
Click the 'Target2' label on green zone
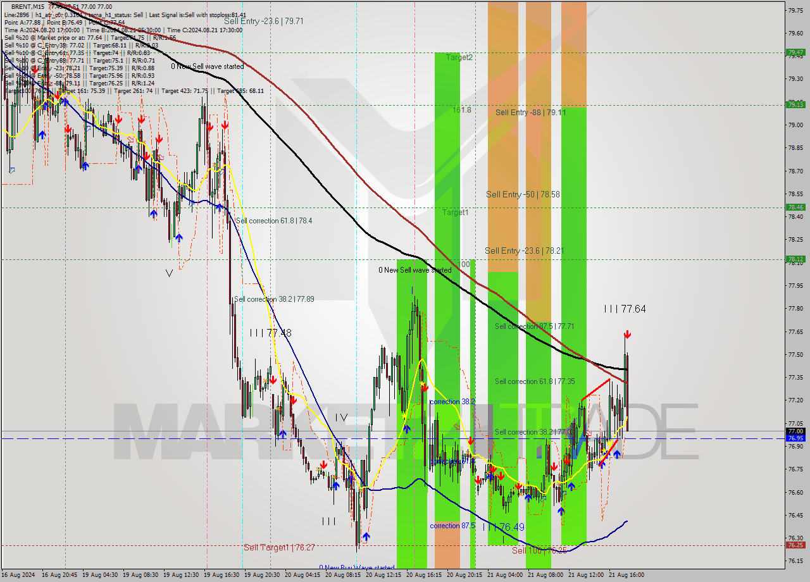click(459, 57)
